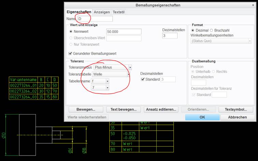Click the ØC dimension label in drawing
This screenshot has width=258, height=161.
(x=70, y=150)
